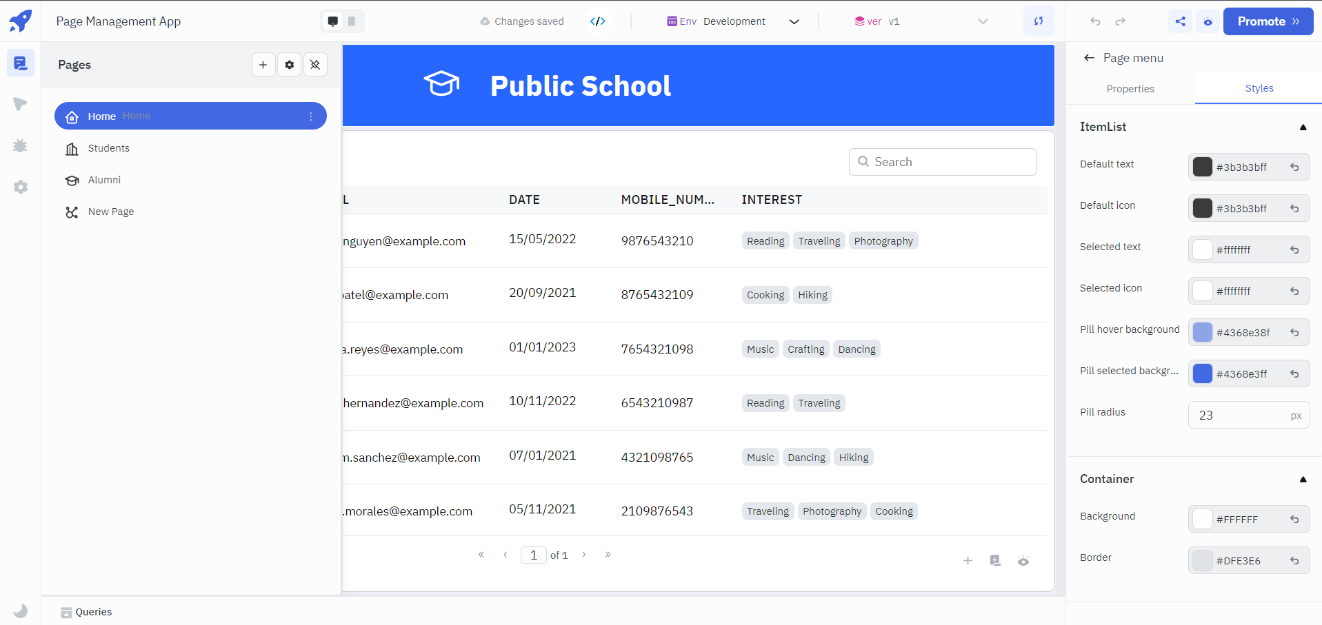Click the MOBILE_NUM... column header

(x=668, y=200)
